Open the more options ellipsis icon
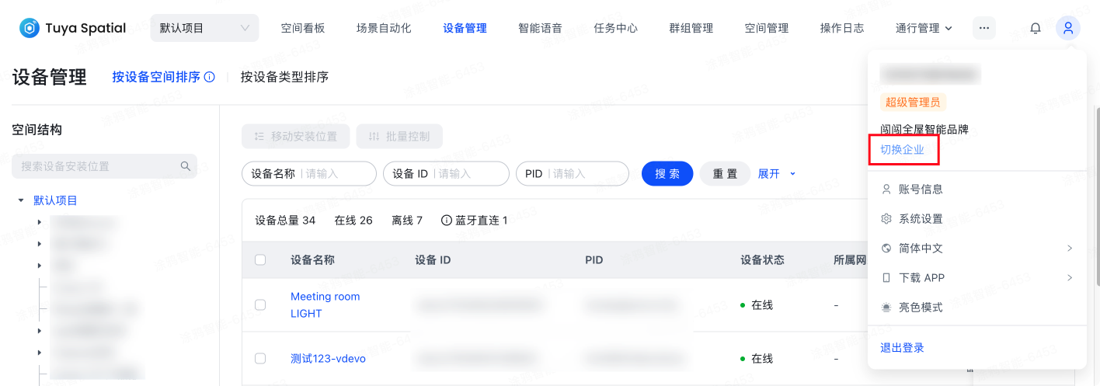The width and height of the screenshot is (1100, 386). click(x=983, y=29)
